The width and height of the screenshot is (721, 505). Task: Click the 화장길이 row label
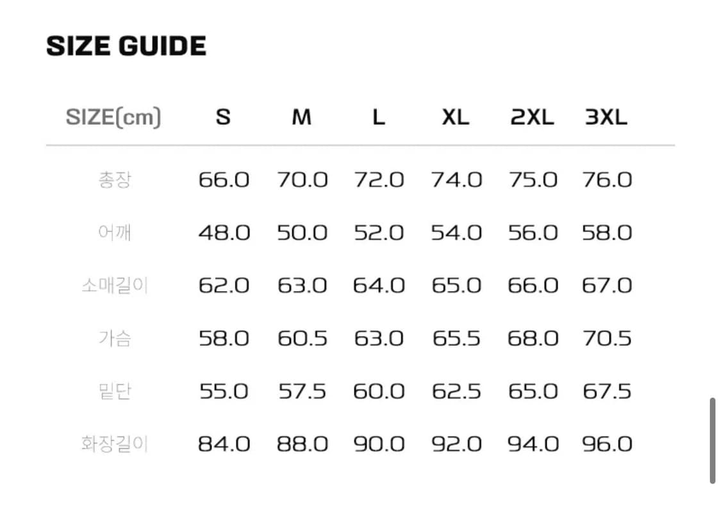(x=115, y=443)
